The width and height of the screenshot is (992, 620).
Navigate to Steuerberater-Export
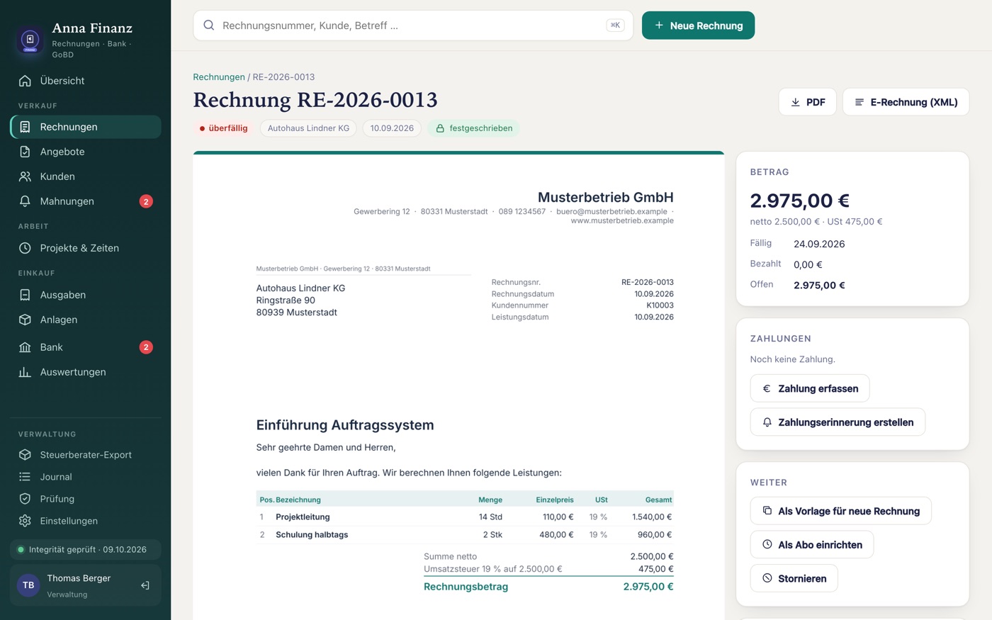(86, 455)
